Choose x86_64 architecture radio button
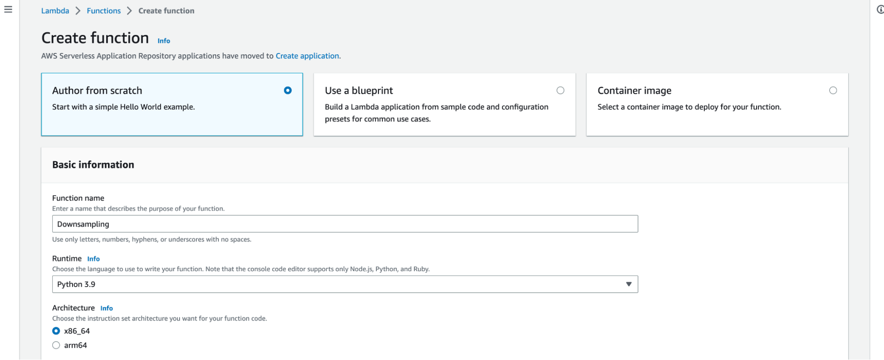The height and width of the screenshot is (360, 884). pyautogui.click(x=56, y=331)
